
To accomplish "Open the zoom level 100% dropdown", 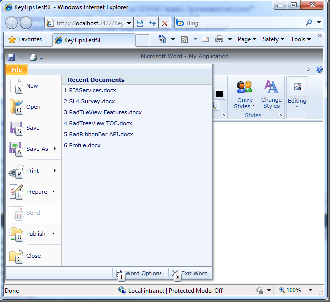I will coord(310,290).
